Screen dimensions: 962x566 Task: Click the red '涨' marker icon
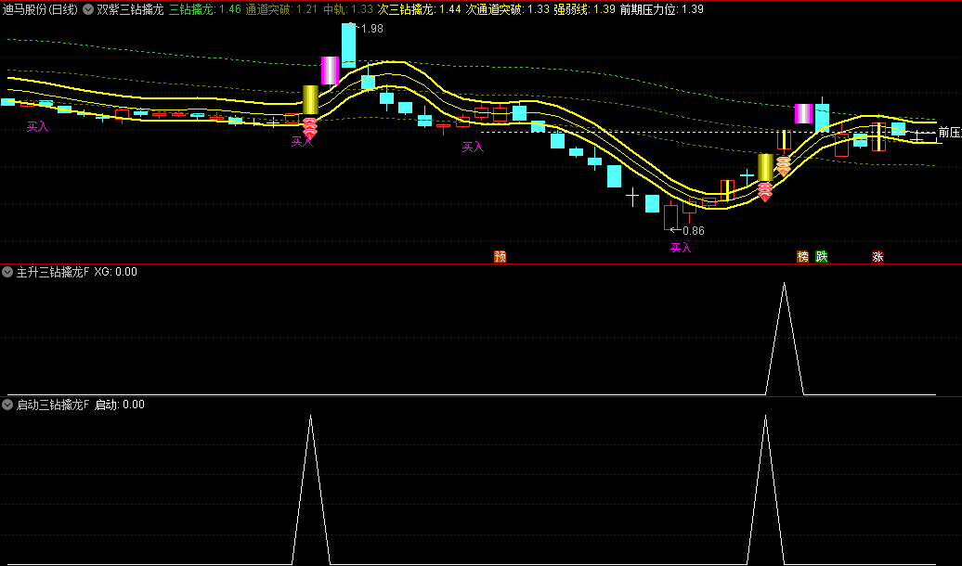pyautogui.click(x=877, y=256)
